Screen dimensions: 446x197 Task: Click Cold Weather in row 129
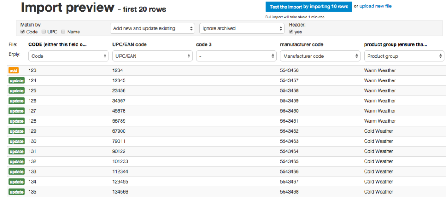tap(378, 131)
